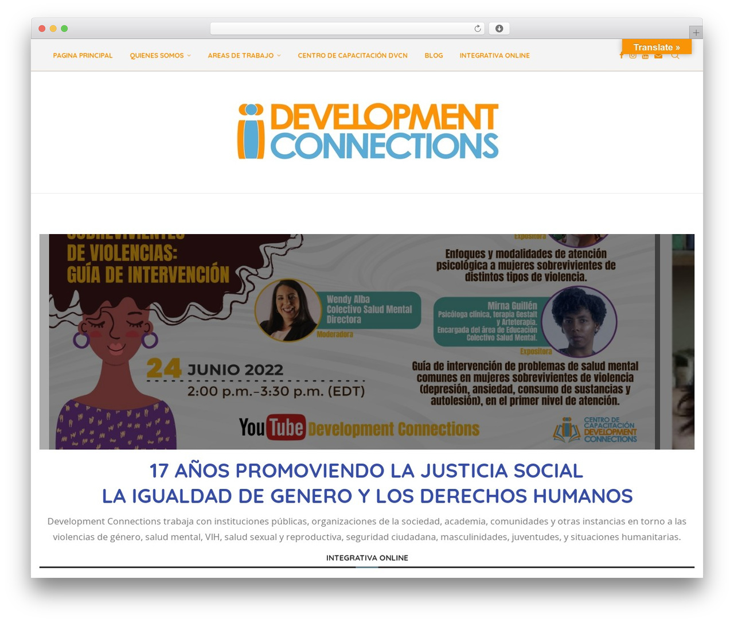734x622 pixels.
Task: Open the Instagram icon in the header
Action: coord(633,56)
